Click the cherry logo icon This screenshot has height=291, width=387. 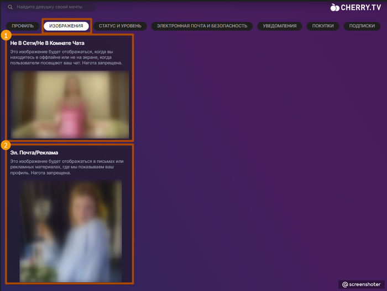pos(334,7)
